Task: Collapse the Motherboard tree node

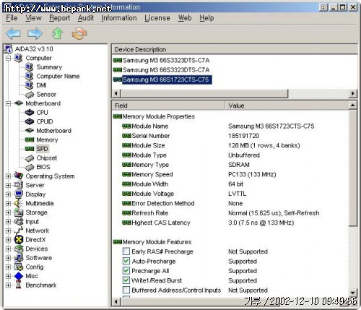Action: click(x=8, y=103)
